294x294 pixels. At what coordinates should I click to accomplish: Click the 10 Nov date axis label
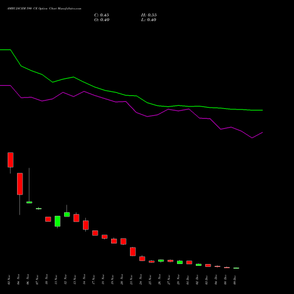(47, 280)
